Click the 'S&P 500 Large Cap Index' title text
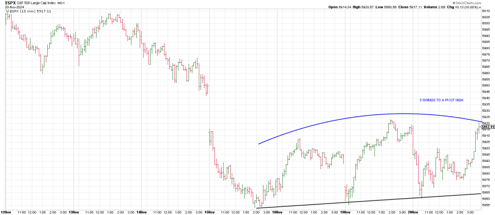This screenshot has width=495, height=215. 37,3
